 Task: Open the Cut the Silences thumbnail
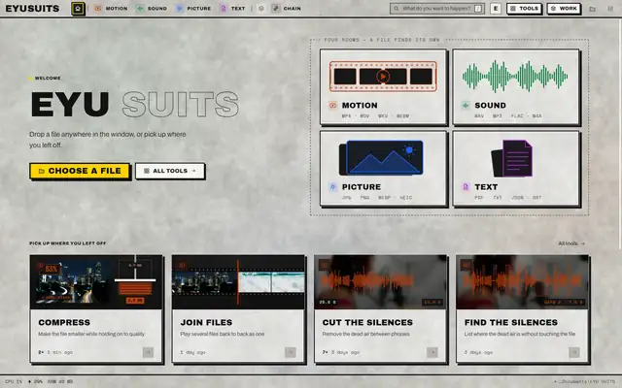pyautogui.click(x=380, y=282)
